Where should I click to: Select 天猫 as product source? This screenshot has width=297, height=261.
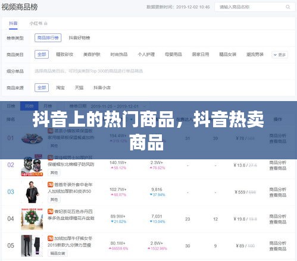click(x=79, y=87)
